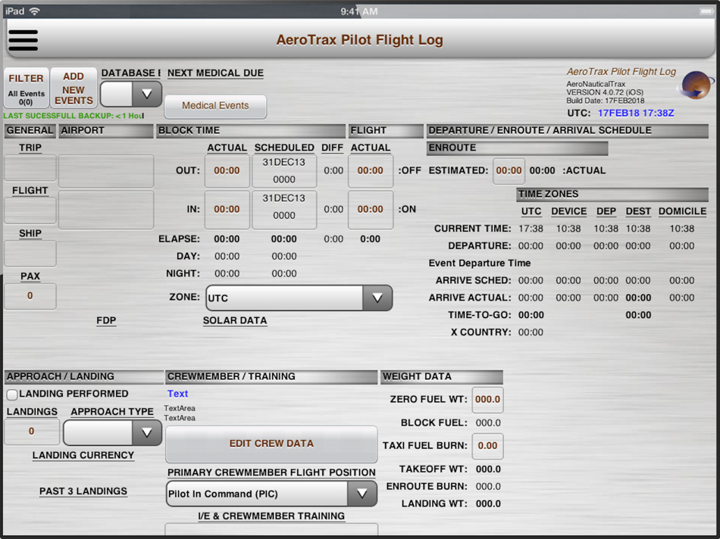
Task: Click the DEP time zone column header
Action: (x=606, y=211)
